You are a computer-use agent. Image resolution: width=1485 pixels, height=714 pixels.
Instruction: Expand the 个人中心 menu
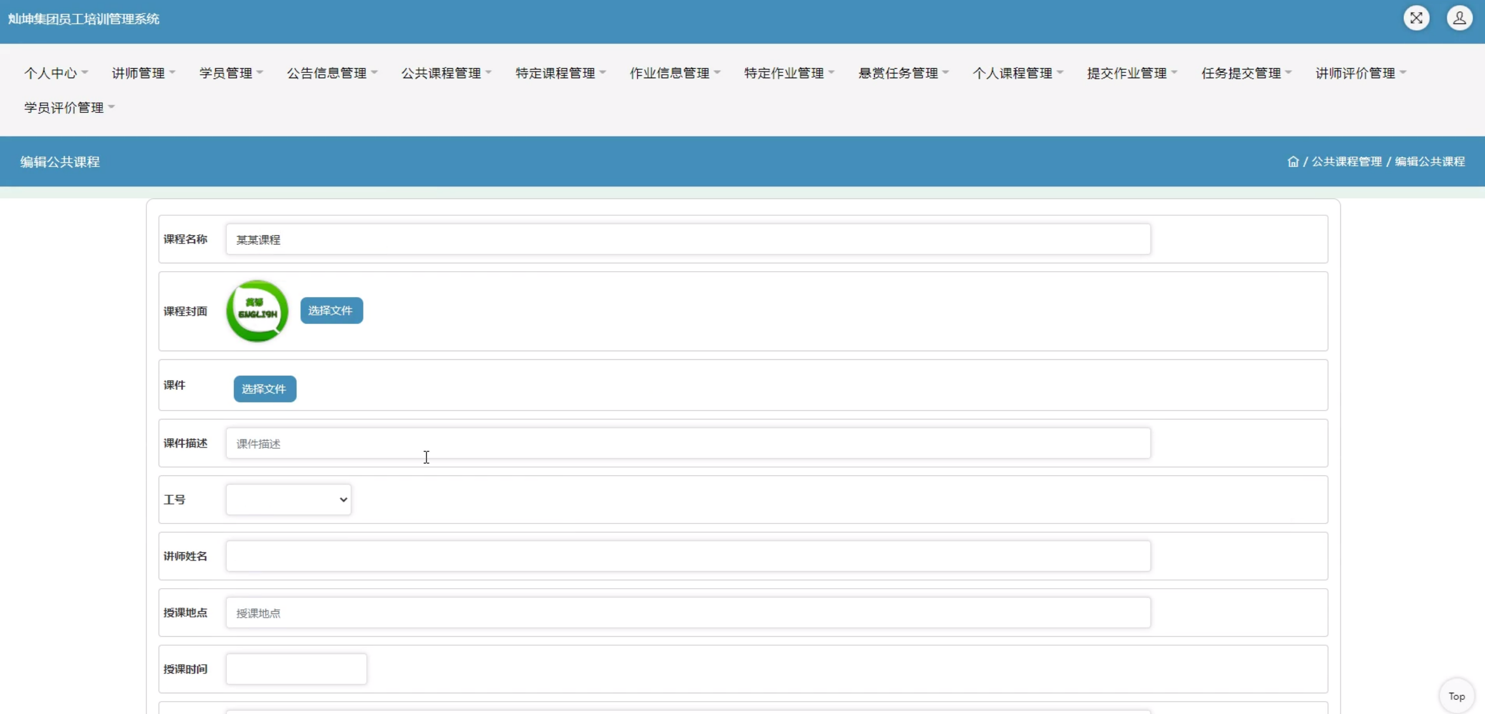coord(55,73)
